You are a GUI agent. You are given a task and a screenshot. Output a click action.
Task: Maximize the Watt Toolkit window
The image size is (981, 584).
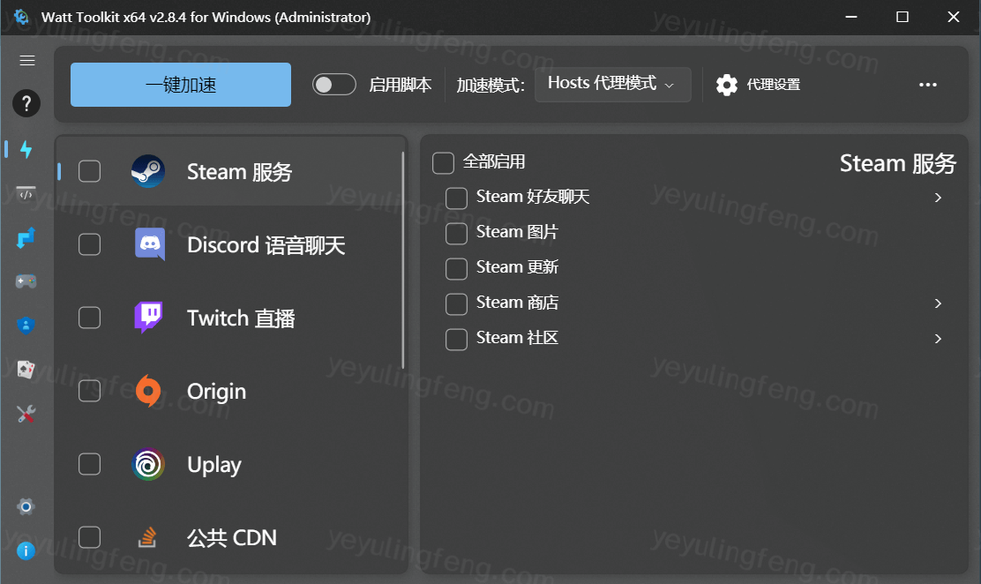[902, 17]
